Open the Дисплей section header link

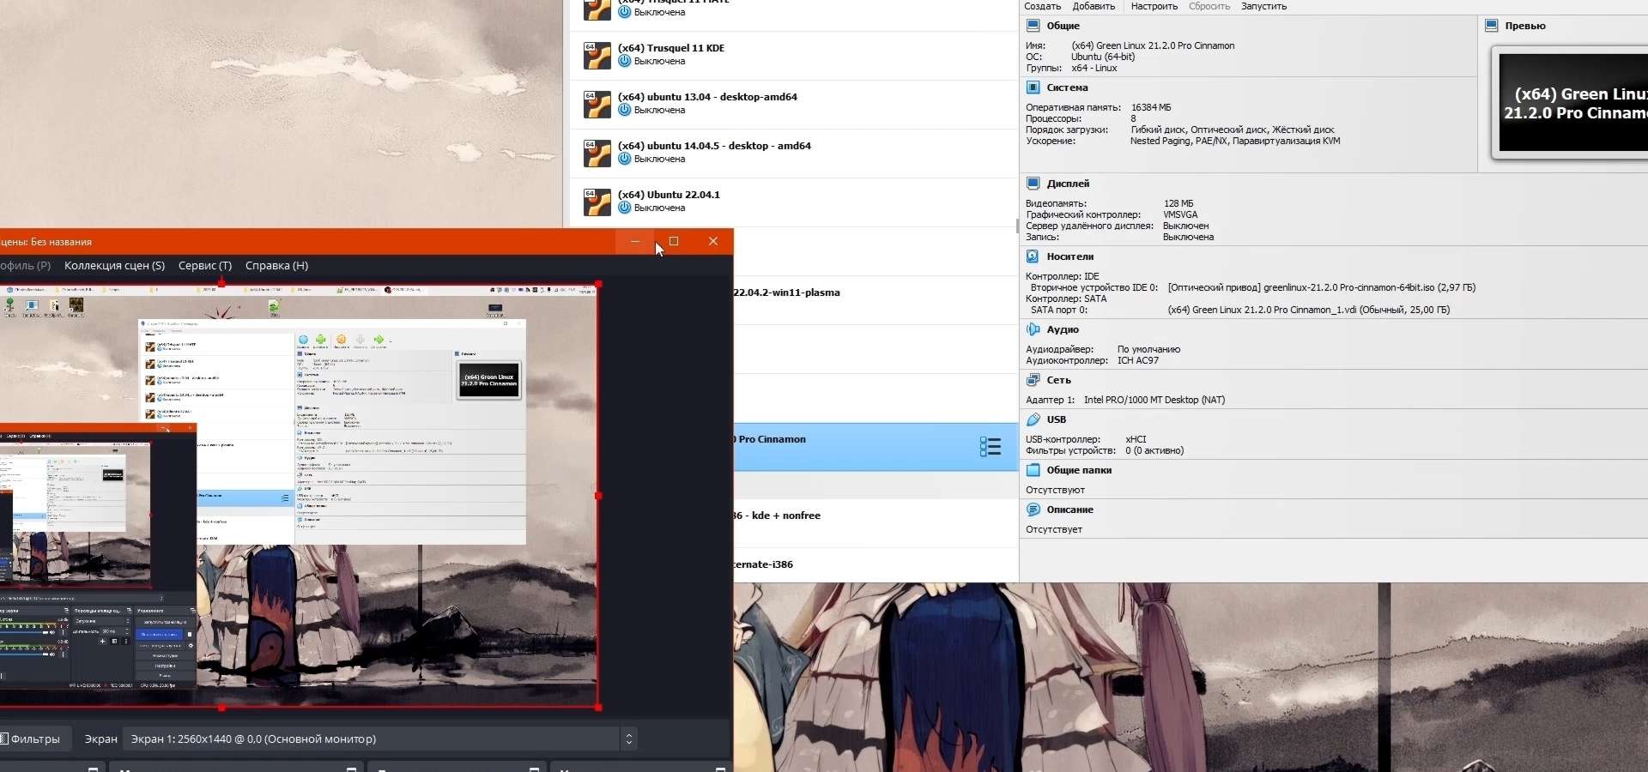(x=1068, y=184)
